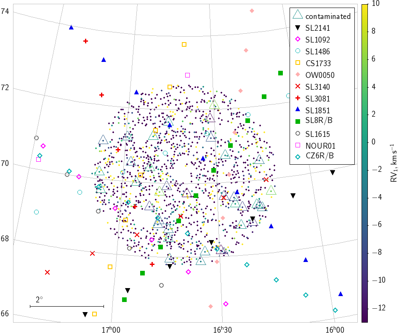Select the 'OW0050' legend label
The width and height of the screenshot is (399, 334).
point(320,75)
